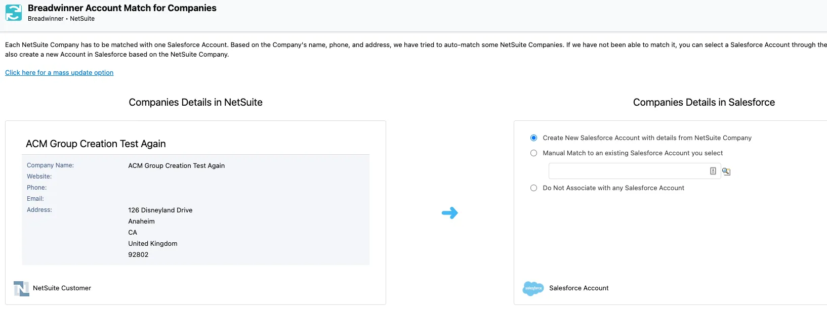Click the country text United Kingdom
This screenshot has height=309, width=827.
(153, 244)
